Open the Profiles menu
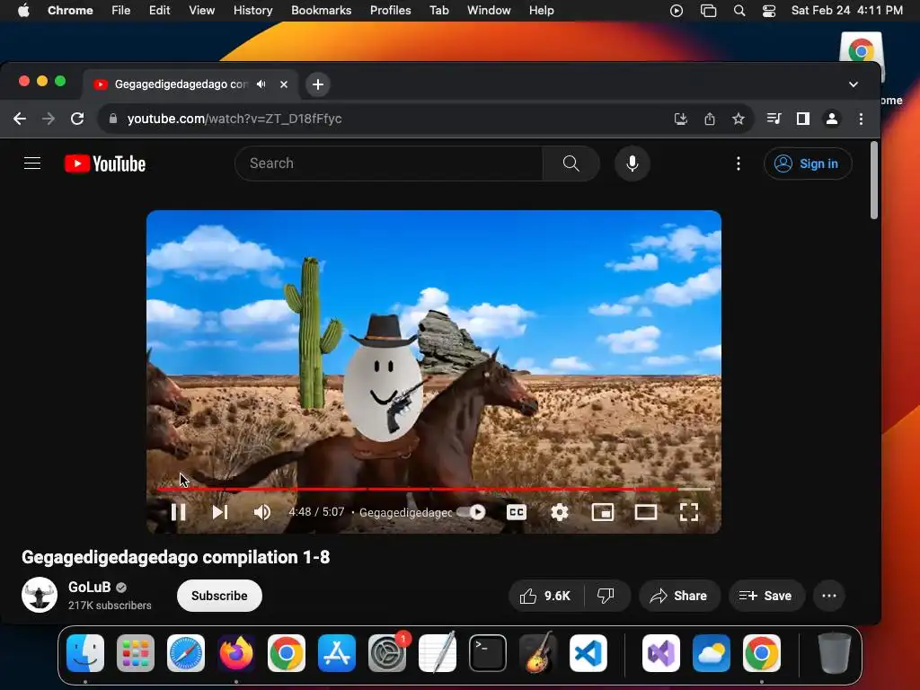 390,11
